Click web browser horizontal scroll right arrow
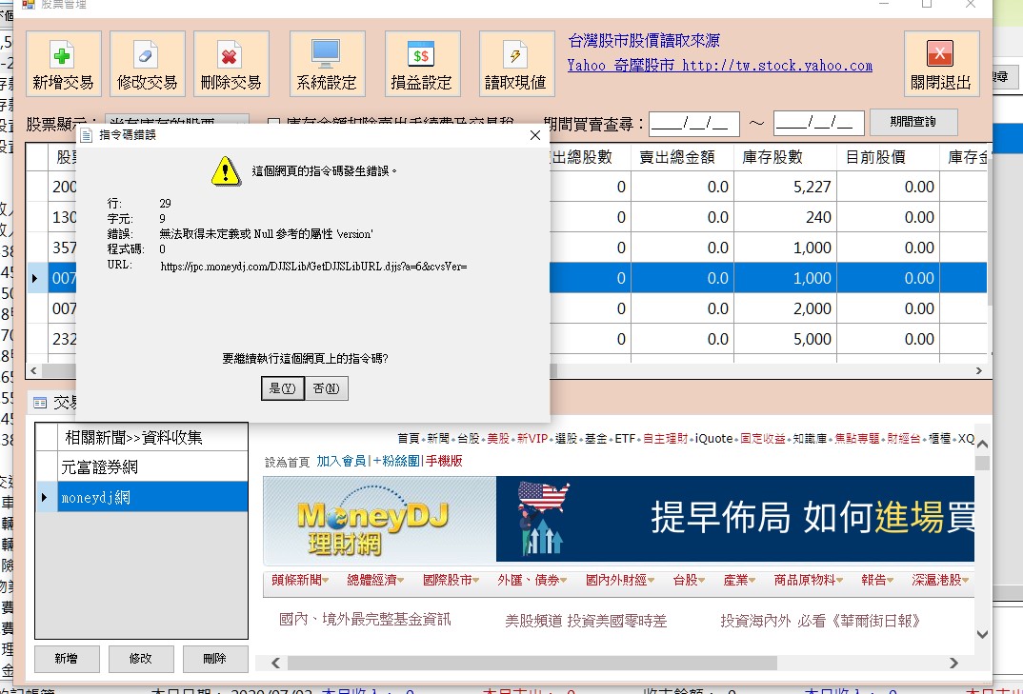The width and height of the screenshot is (1023, 694). click(954, 663)
